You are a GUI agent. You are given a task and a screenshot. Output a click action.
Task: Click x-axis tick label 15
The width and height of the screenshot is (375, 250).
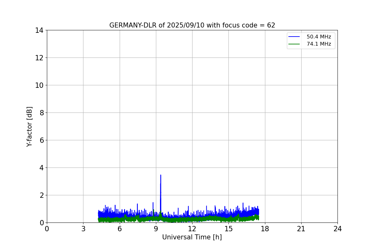(228, 229)
